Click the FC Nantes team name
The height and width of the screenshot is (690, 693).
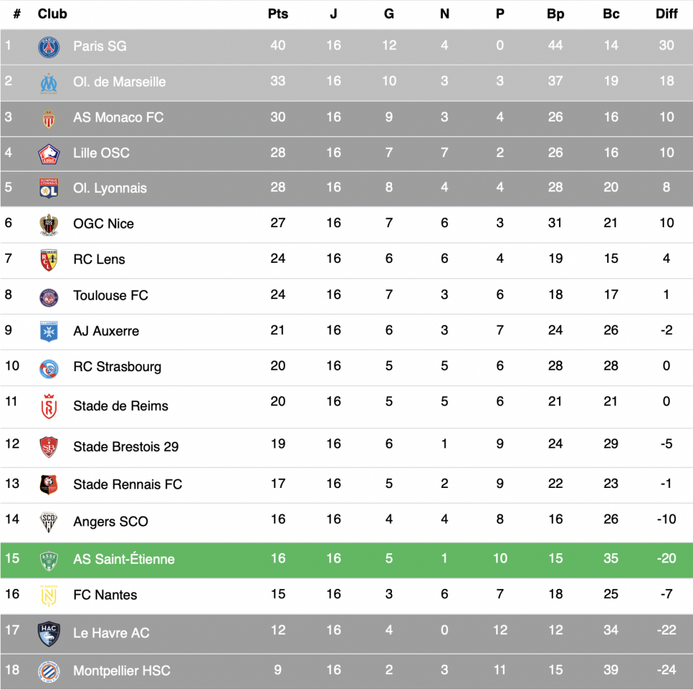(105, 594)
